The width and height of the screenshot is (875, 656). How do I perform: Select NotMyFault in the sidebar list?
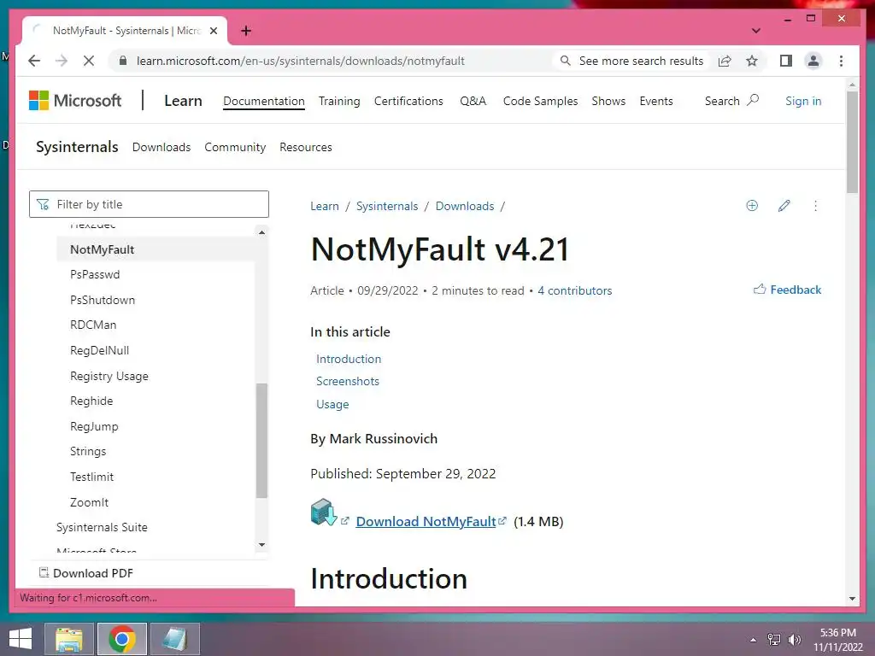point(156,249)
